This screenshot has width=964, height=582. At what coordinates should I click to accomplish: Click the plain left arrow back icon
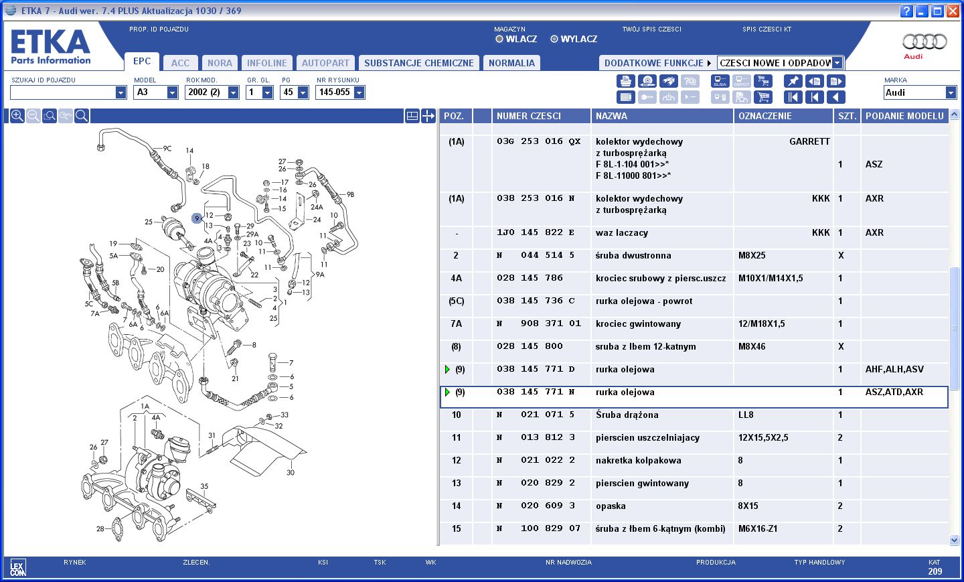click(836, 97)
